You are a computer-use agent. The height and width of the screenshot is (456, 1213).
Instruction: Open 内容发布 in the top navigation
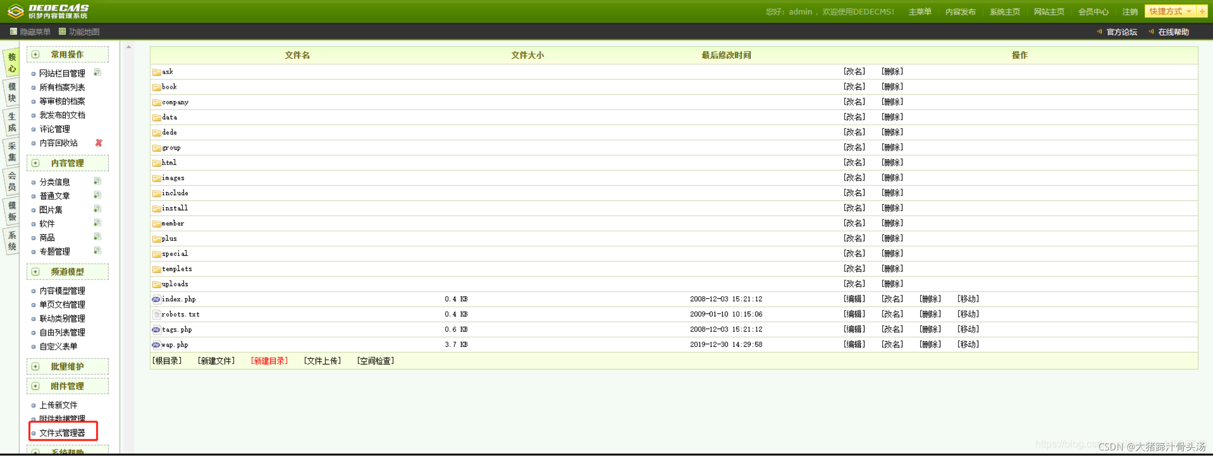(960, 12)
